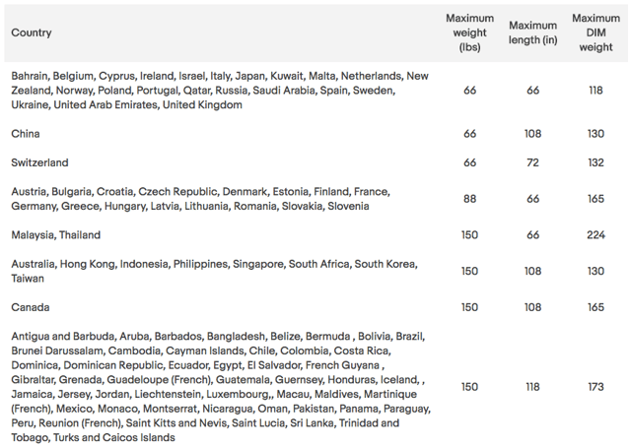Select the DIM weight value 173
The image size is (631, 447).
tap(596, 387)
